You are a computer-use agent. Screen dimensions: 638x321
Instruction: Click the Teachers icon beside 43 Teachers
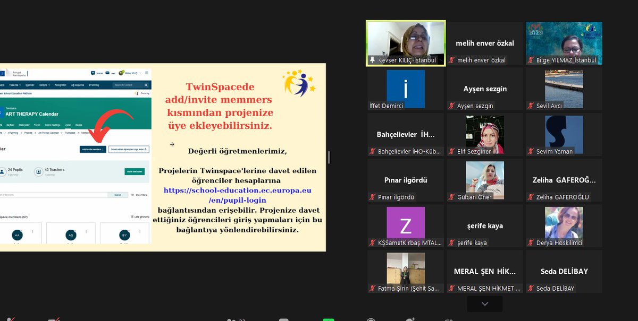(x=39, y=172)
